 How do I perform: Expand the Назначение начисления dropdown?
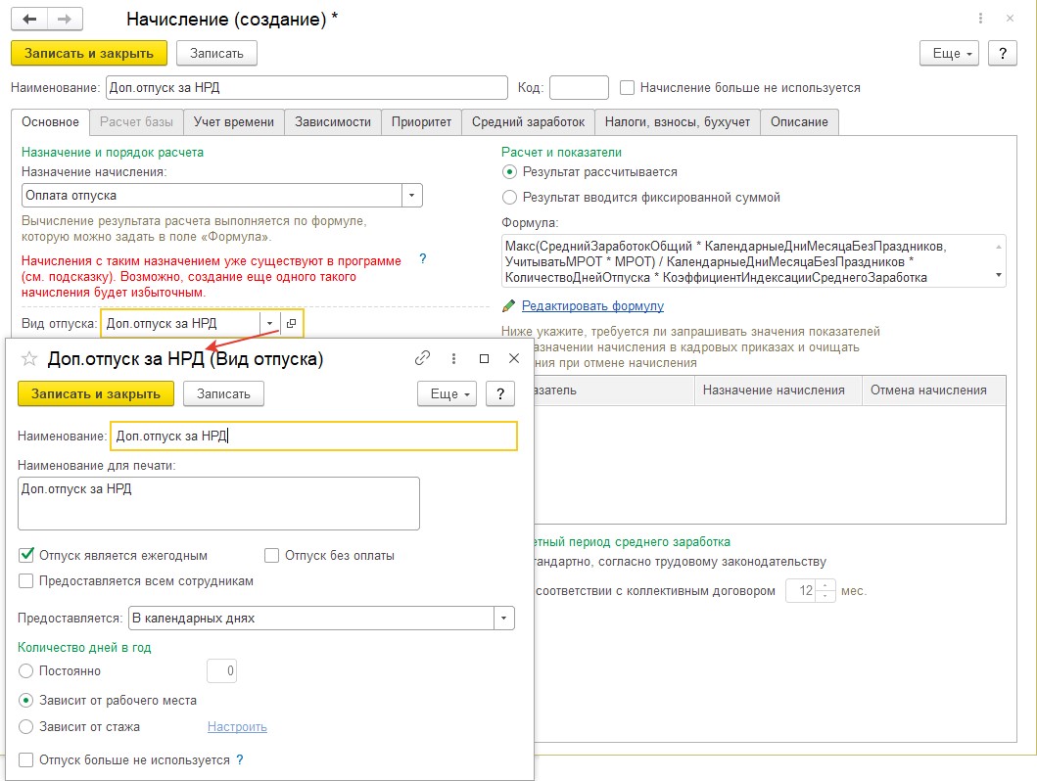[411, 196]
